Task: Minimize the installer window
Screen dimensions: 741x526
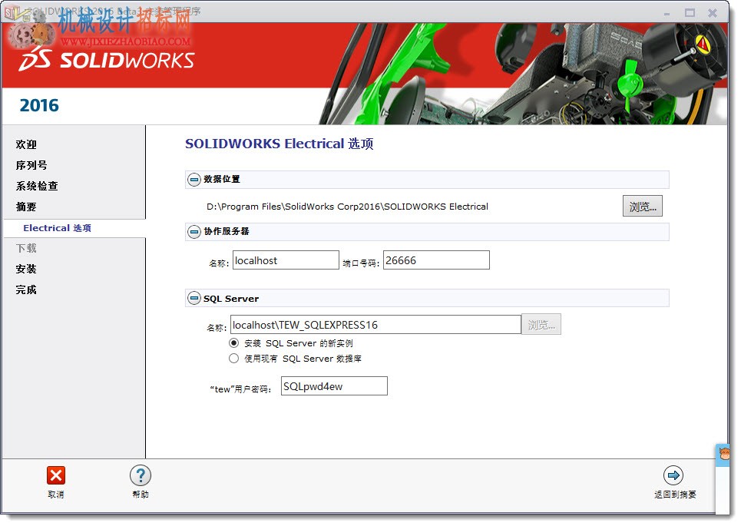Action: click(667, 13)
